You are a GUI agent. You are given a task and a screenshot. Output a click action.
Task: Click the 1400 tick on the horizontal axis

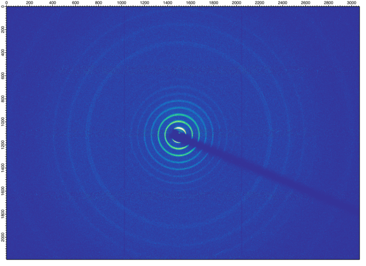coord(167,3)
